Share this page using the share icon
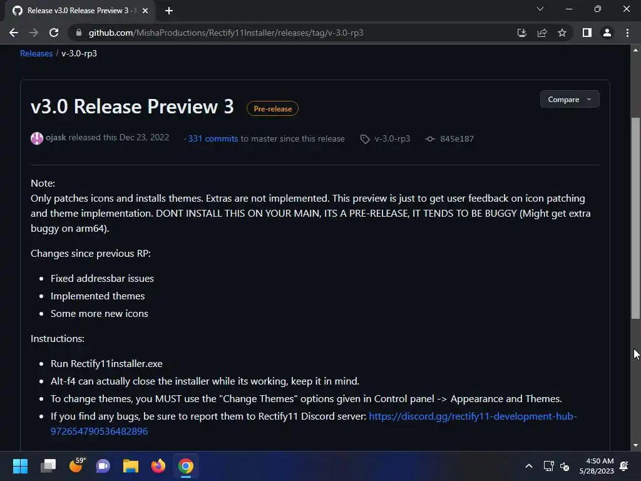This screenshot has width=641, height=481. click(x=542, y=33)
